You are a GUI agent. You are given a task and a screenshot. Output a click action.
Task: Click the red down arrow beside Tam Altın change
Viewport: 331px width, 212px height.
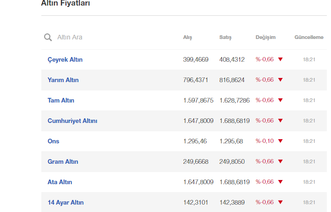tap(280, 100)
